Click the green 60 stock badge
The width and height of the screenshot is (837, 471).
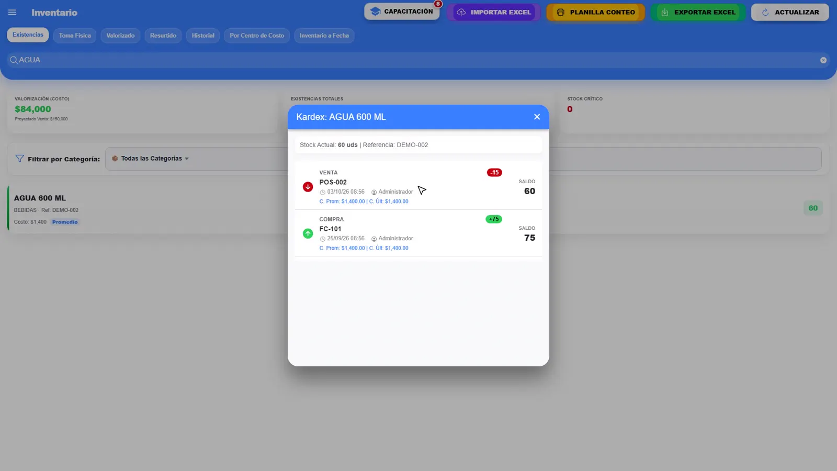coord(813,208)
